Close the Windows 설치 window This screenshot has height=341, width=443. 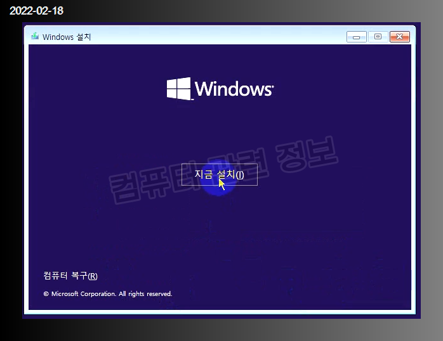tap(399, 37)
